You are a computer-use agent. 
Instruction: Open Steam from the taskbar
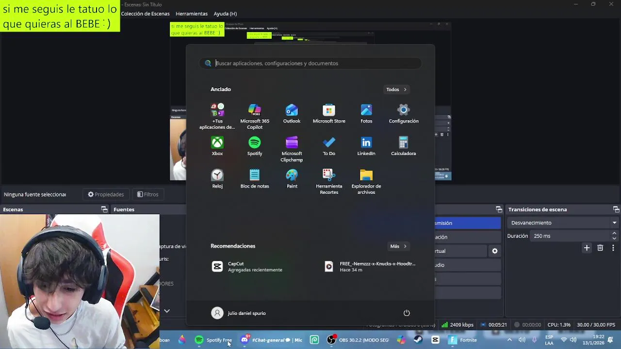418,340
